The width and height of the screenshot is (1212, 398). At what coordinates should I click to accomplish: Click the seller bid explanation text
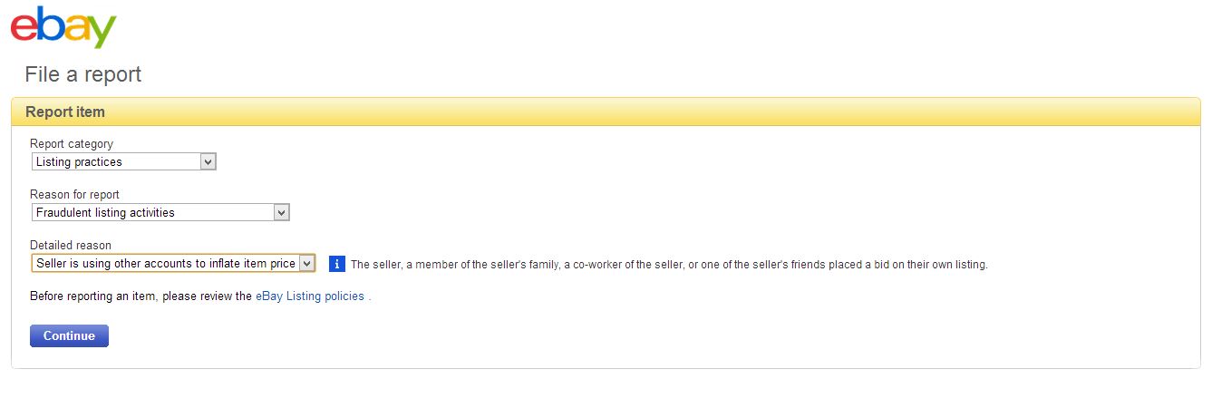pyautogui.click(x=668, y=265)
